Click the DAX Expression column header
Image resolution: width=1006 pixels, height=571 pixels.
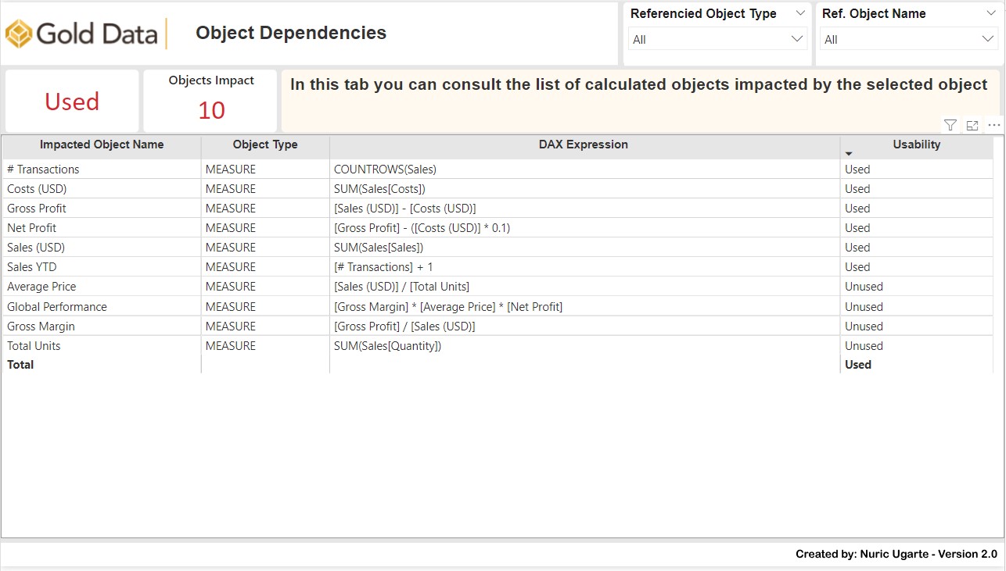[x=583, y=145]
